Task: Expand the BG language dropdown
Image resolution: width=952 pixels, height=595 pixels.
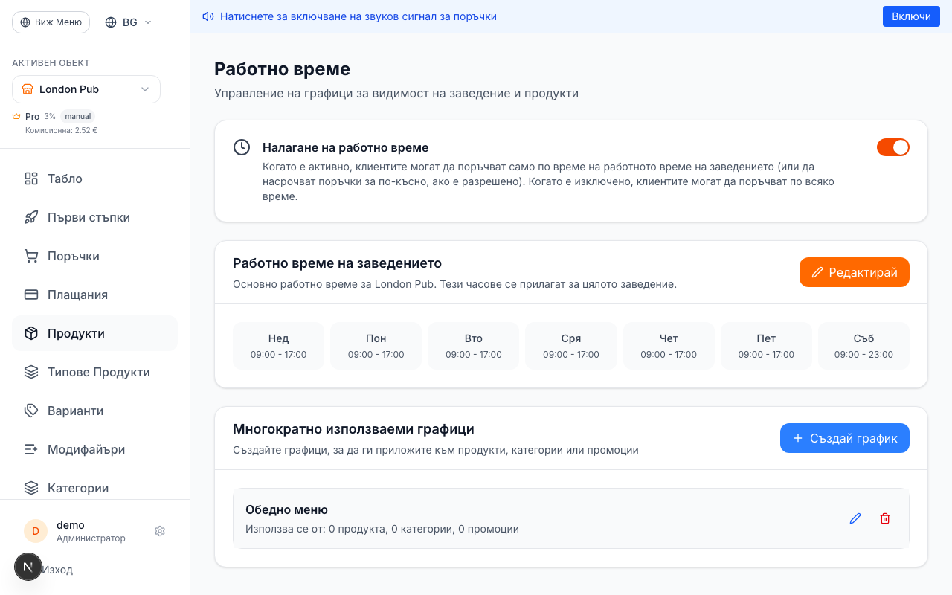Action: (127, 22)
